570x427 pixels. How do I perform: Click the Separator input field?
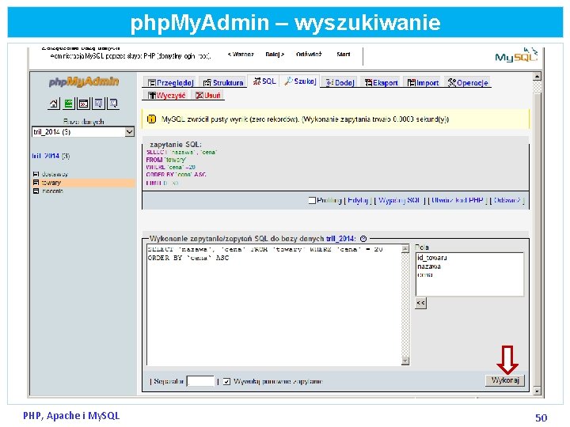pyautogui.click(x=200, y=381)
